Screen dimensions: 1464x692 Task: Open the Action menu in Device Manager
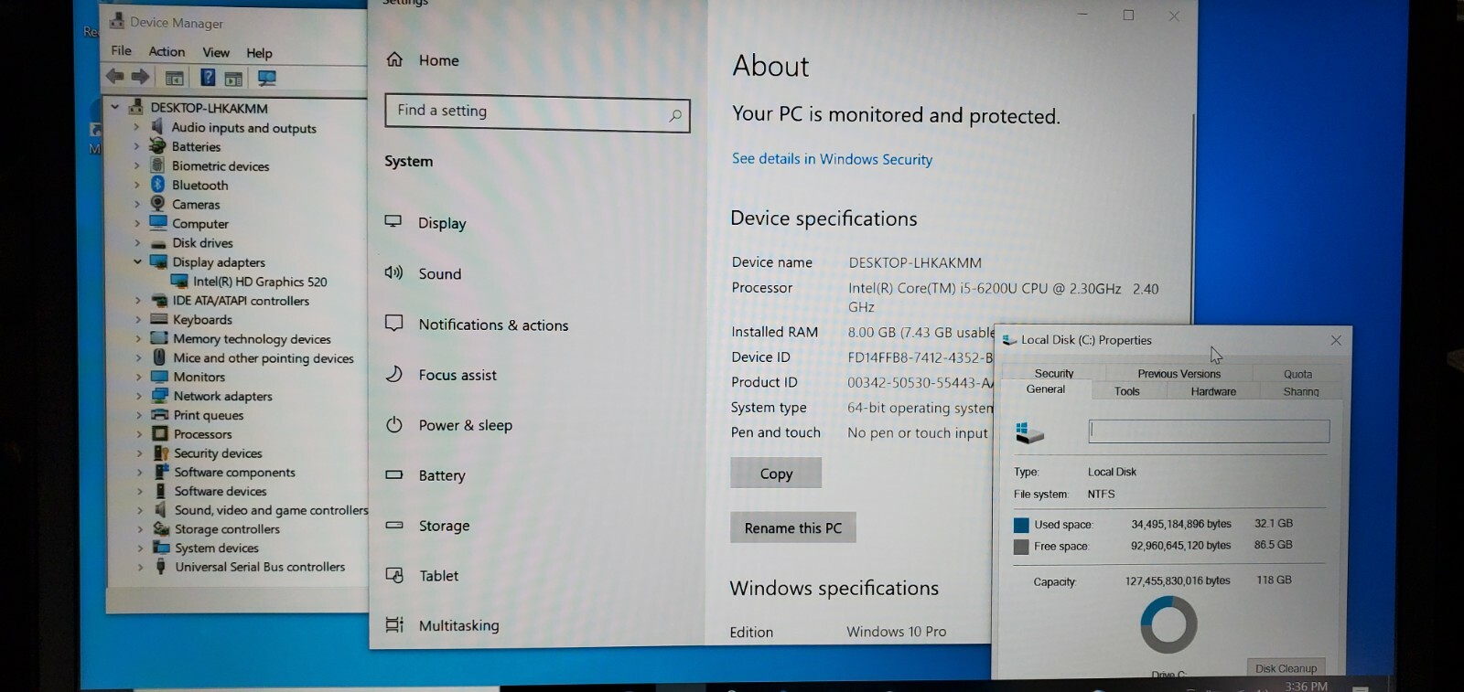click(x=167, y=51)
